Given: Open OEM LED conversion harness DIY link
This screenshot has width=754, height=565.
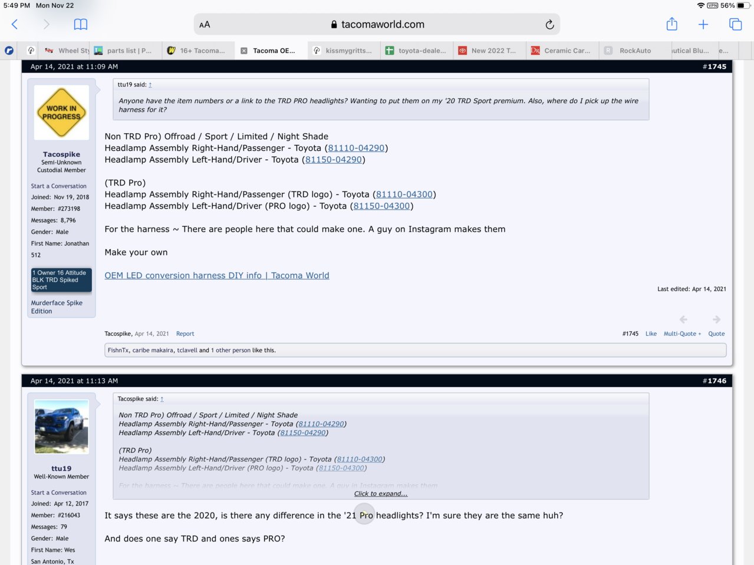Looking at the screenshot, I should (217, 275).
